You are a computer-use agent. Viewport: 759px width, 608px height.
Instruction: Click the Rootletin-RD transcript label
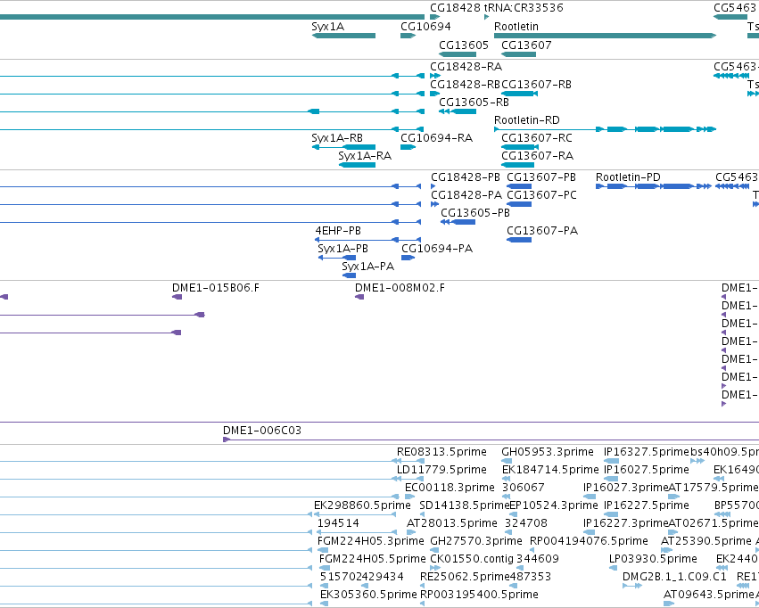coord(526,120)
